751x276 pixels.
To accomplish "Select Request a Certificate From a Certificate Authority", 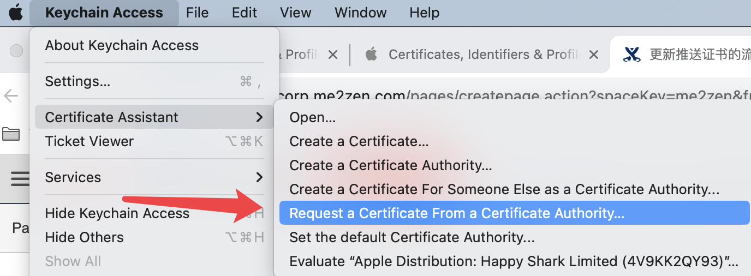I will point(456,213).
